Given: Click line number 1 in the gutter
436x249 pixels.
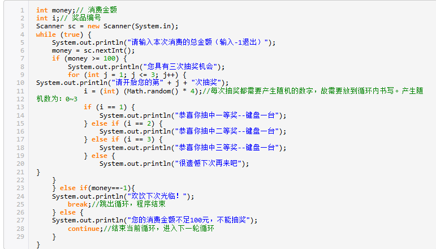Looking at the screenshot, I should pyautogui.click(x=21, y=10).
